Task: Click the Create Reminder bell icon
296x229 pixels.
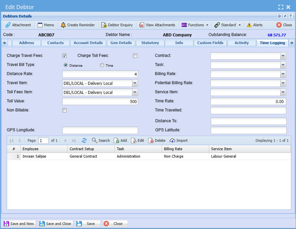Action: pos(63,25)
